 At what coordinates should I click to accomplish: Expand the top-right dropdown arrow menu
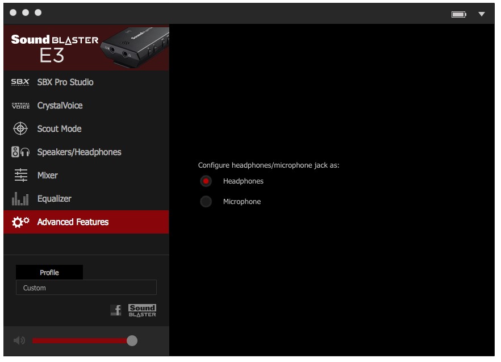[482, 14]
